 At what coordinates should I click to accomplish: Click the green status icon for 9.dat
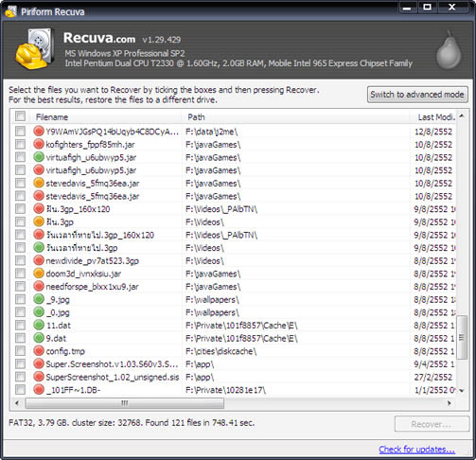(x=39, y=338)
